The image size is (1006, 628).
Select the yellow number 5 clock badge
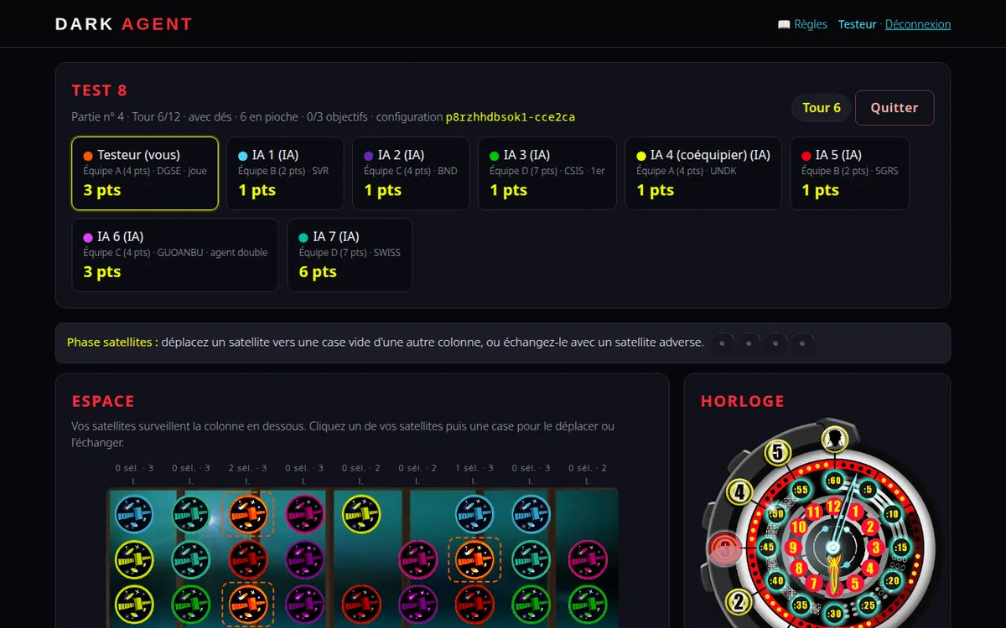(778, 453)
